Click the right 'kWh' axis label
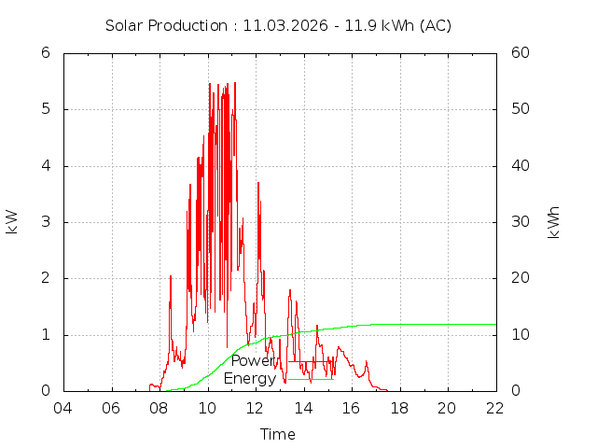This screenshot has width=597, height=448. (x=553, y=222)
